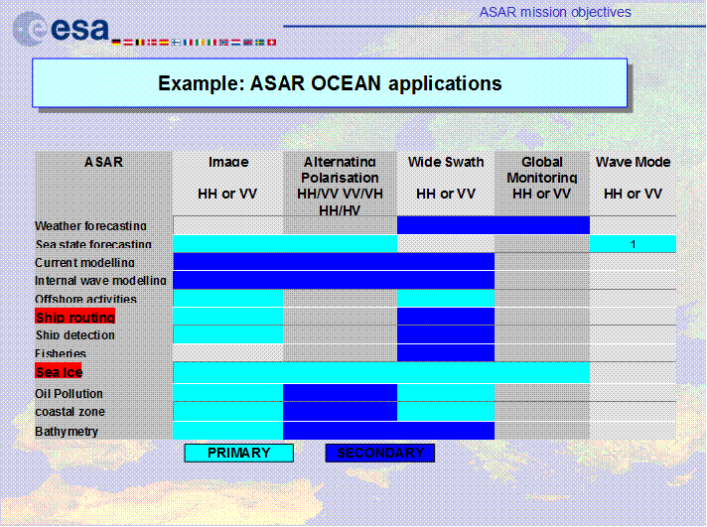Click the blue Weather forecasting bar
The width and height of the screenshot is (707, 527).
point(494,225)
